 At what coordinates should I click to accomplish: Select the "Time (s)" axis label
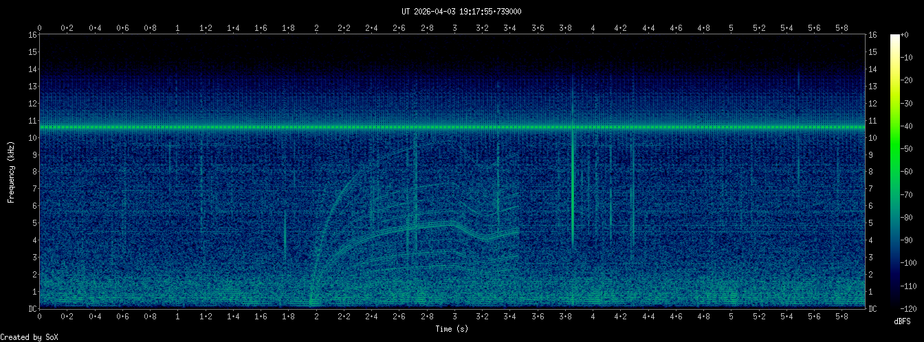click(452, 329)
